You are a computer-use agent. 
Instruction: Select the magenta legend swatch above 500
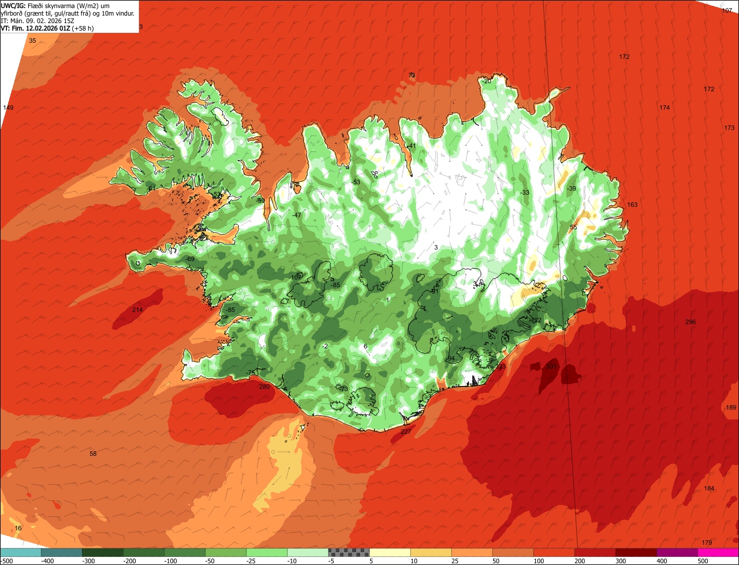(718, 552)
